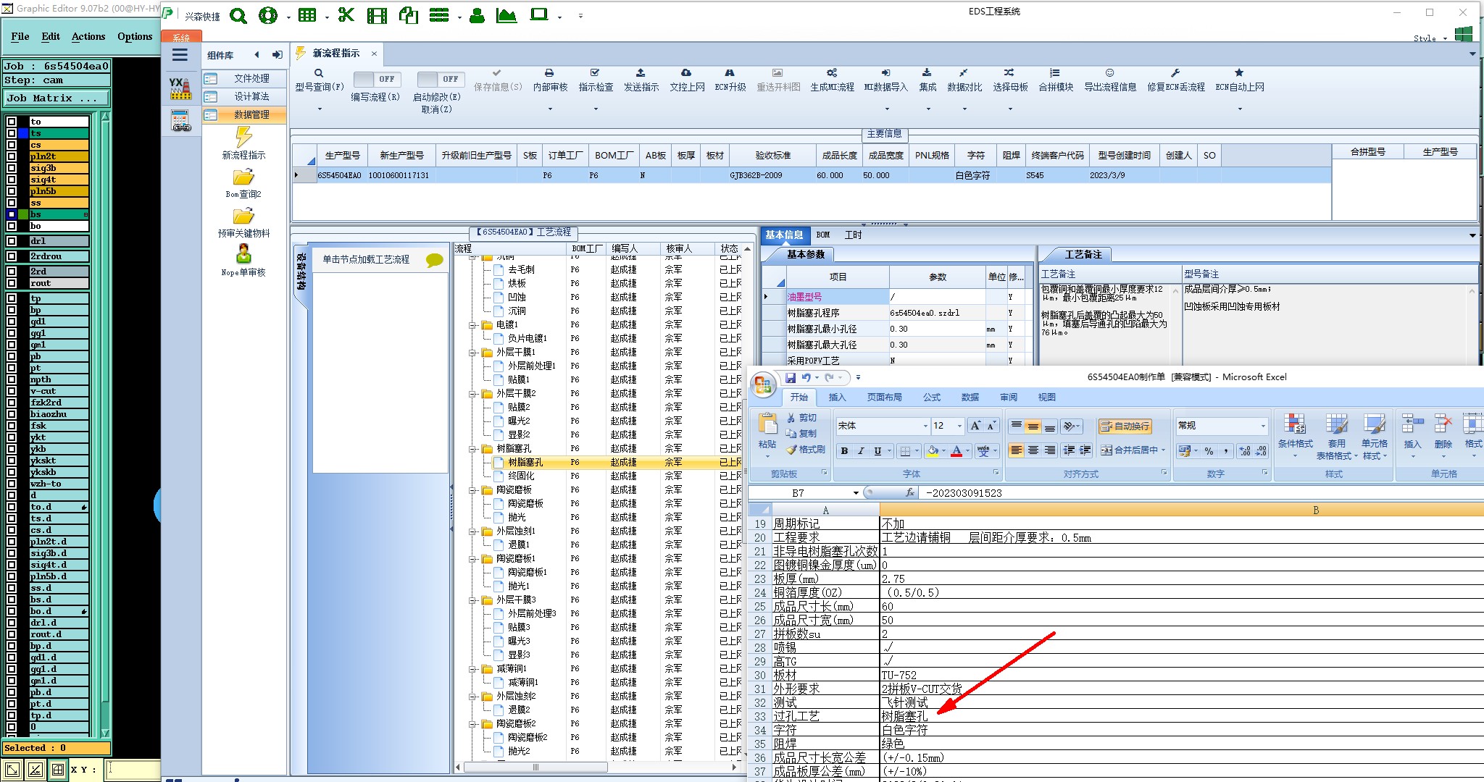Open the Excel number format 常规 dropdown
Screen dimensions: 1484x782
tap(1263, 426)
